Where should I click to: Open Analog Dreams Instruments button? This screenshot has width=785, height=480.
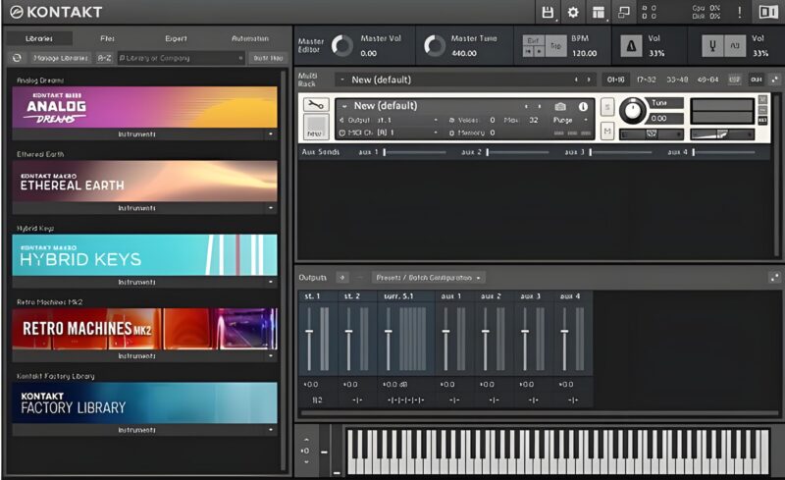137,134
